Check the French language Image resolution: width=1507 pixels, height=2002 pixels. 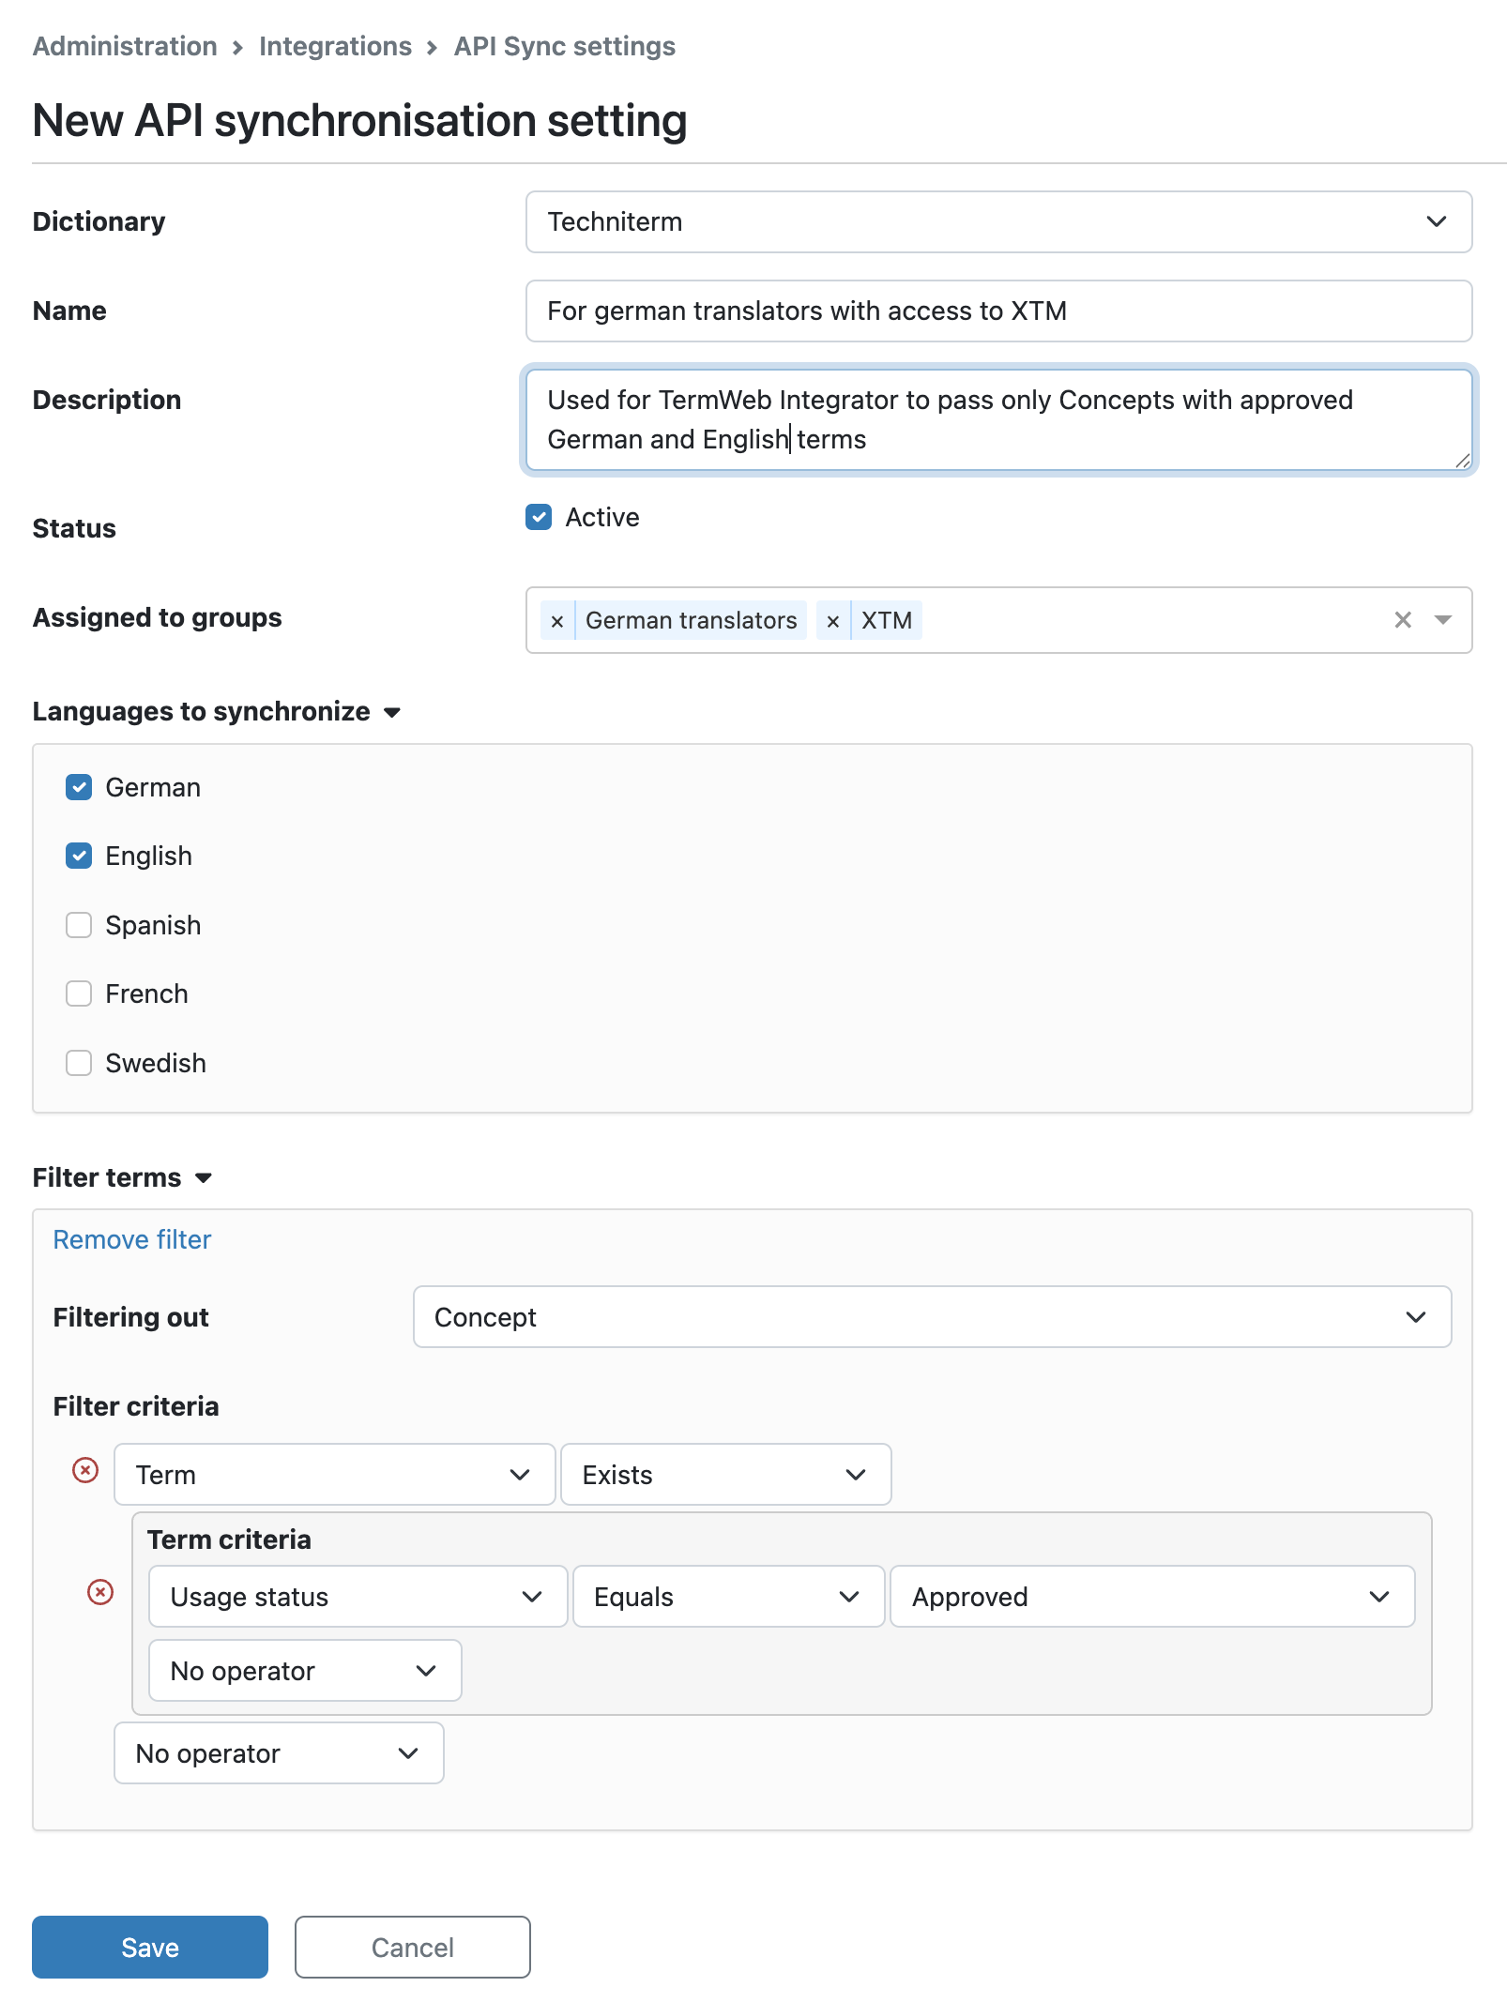(79, 993)
